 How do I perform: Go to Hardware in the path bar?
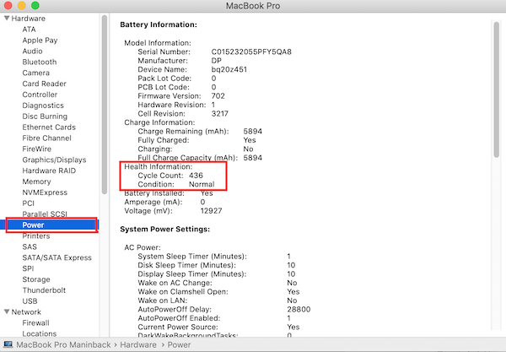[x=138, y=345]
